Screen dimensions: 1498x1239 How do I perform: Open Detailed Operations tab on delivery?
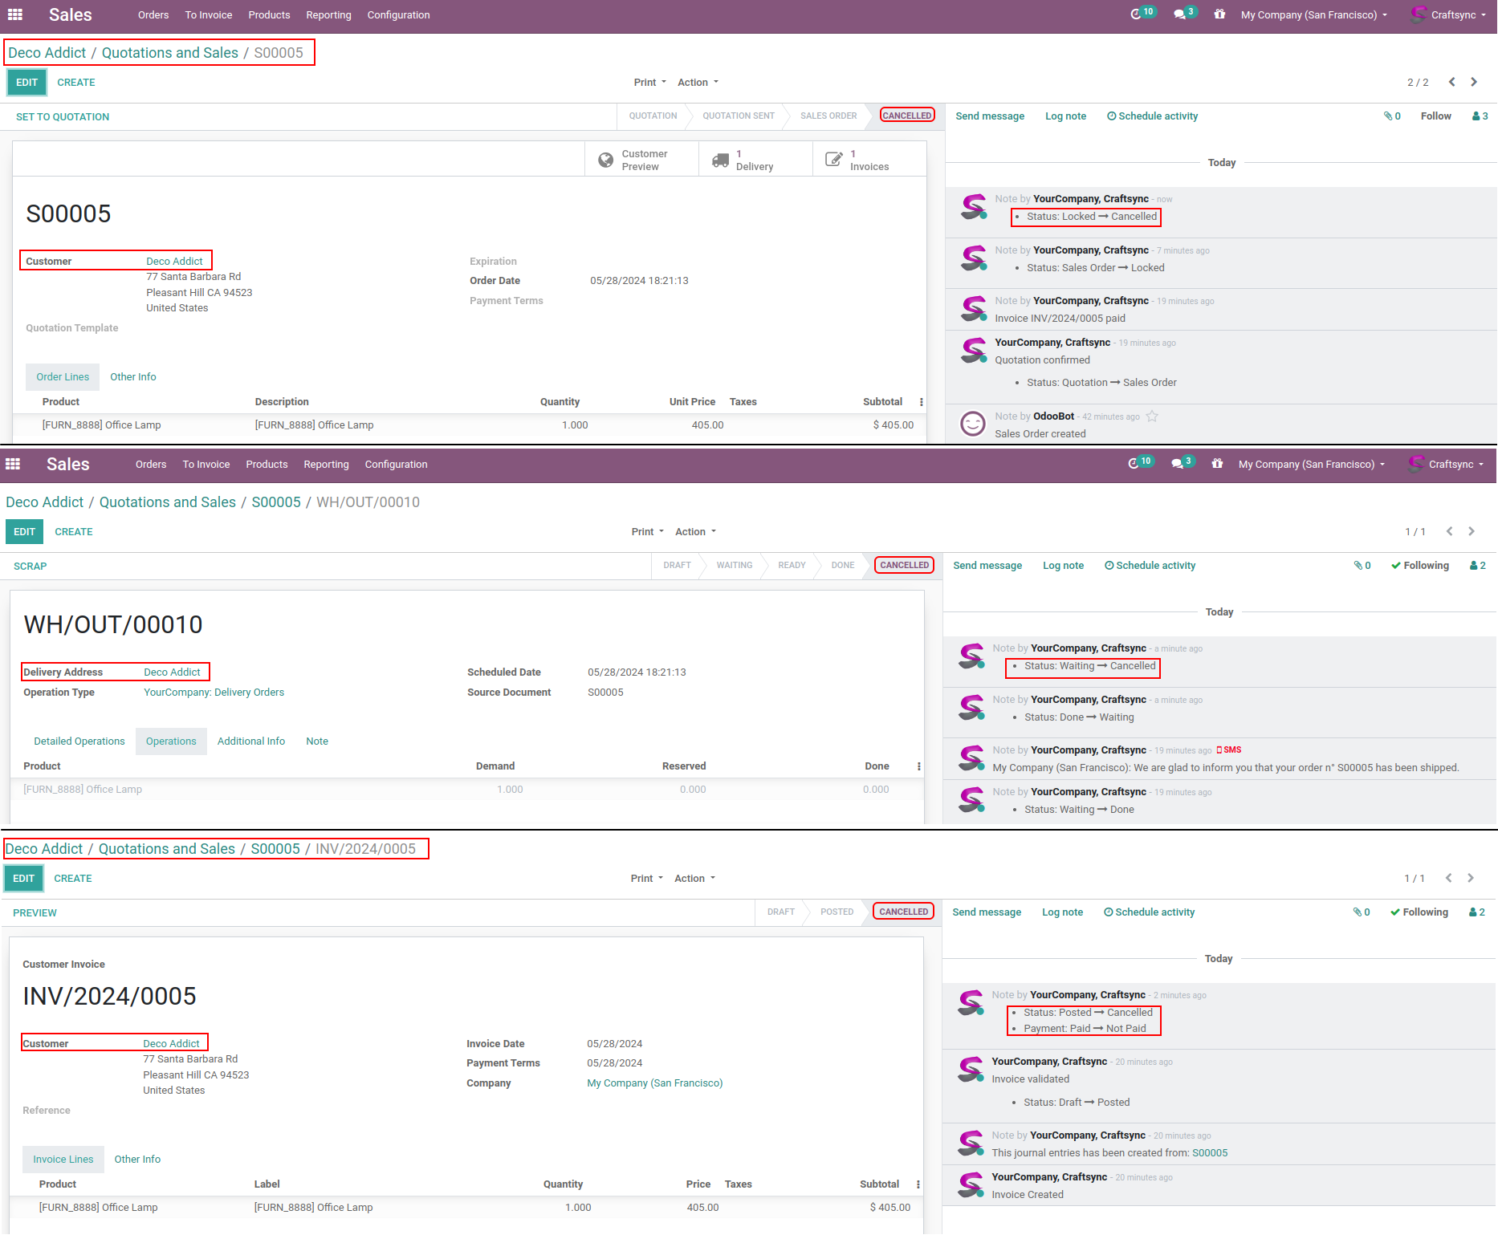pos(79,741)
